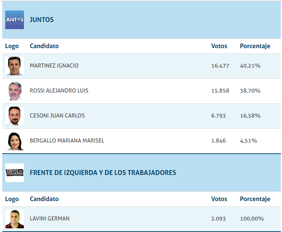
Task: Click Martinez Ignacio's candidate photo
Action: 15,66
